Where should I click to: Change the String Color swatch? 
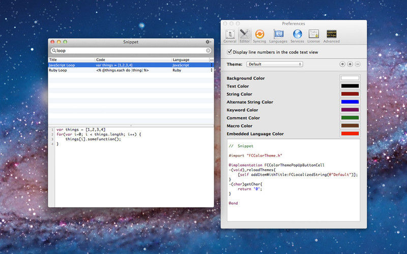[350, 94]
